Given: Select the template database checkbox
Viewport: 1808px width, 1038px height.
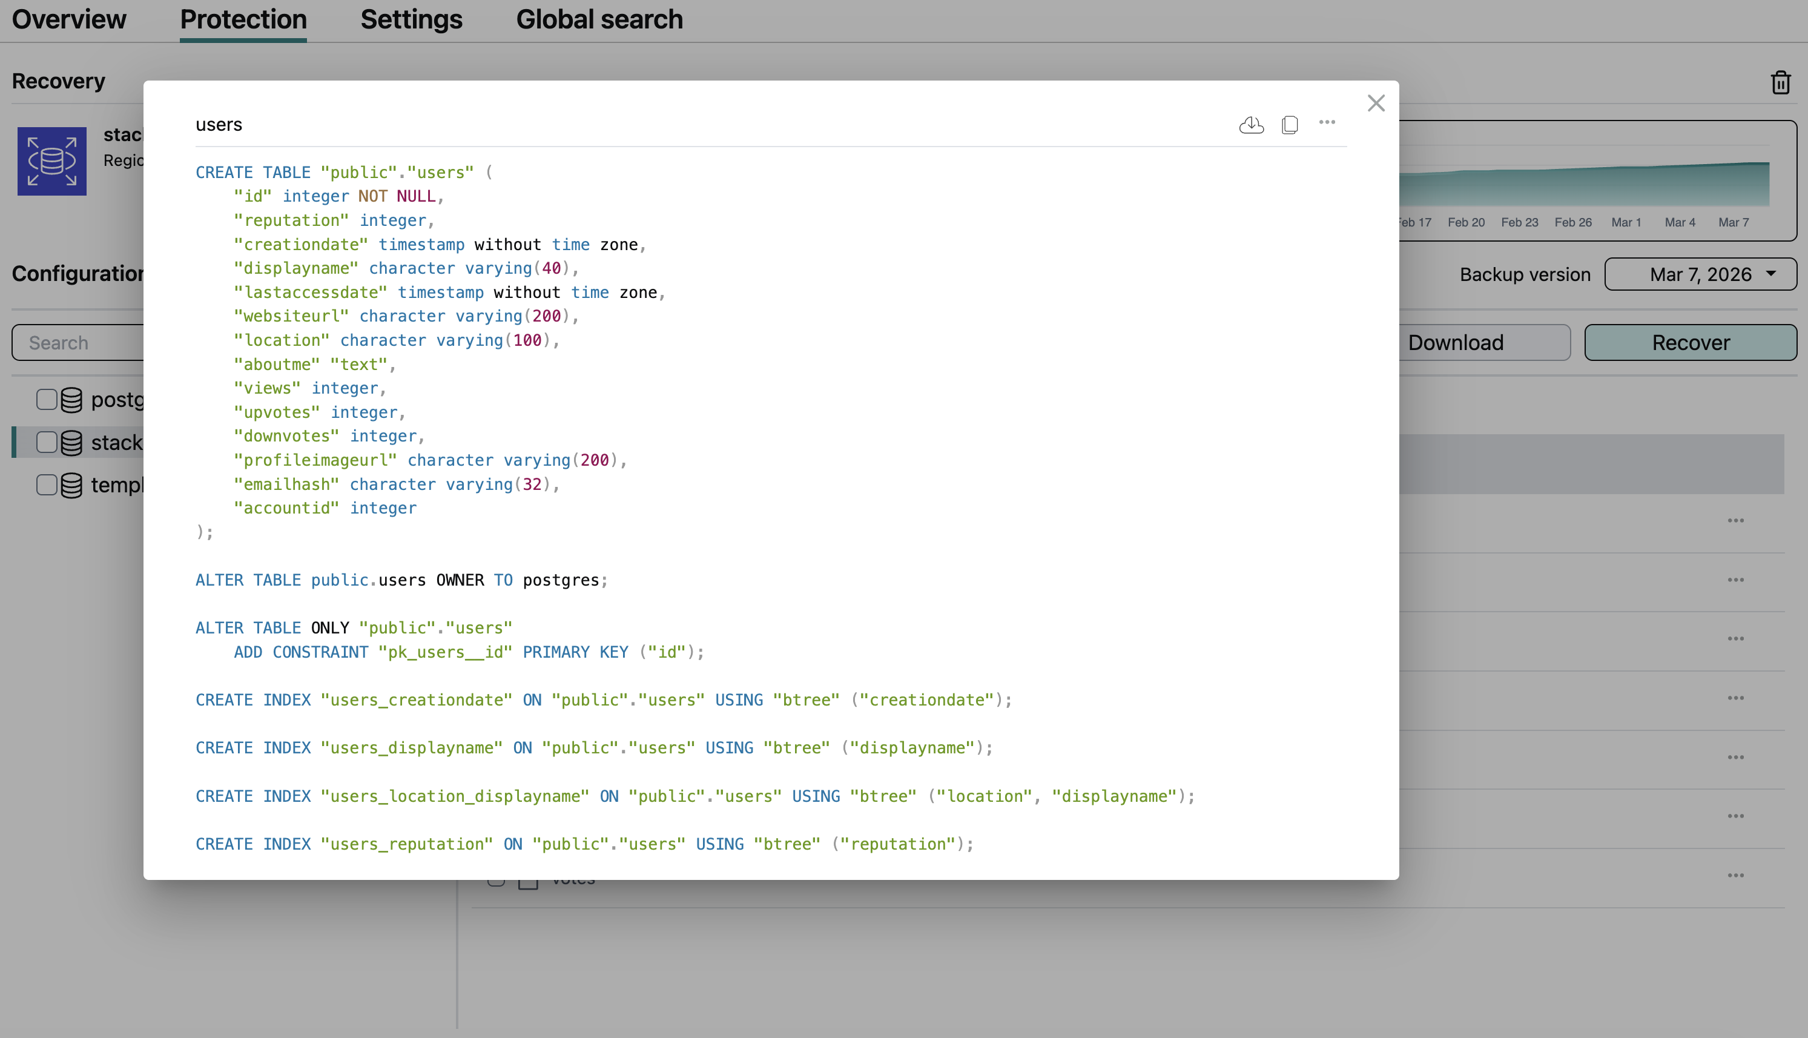Looking at the screenshot, I should click(47, 484).
